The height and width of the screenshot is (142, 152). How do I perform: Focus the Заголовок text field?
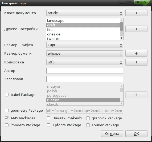(85, 79)
